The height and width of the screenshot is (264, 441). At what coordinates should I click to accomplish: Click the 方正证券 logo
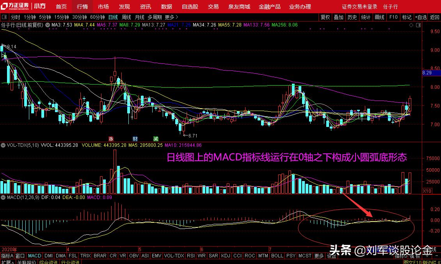pos(16,6)
